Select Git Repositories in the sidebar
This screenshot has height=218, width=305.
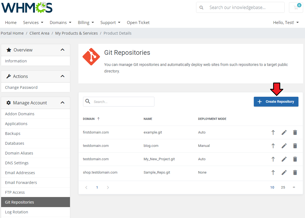point(35,202)
